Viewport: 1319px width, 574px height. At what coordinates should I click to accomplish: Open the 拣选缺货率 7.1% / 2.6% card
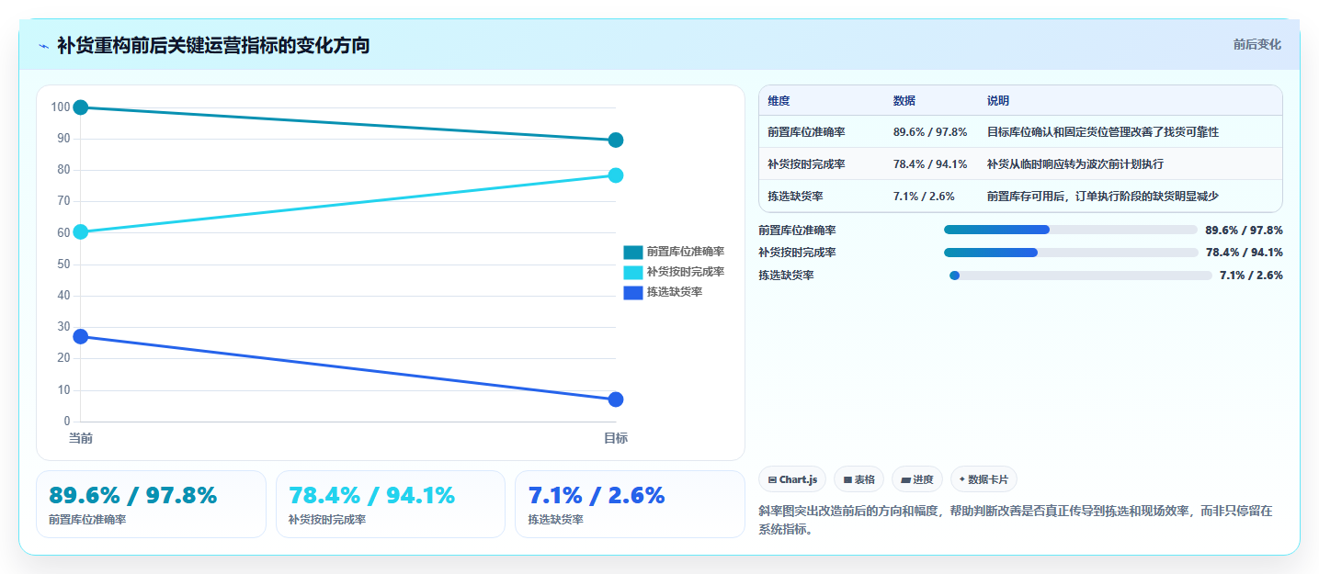pos(630,504)
